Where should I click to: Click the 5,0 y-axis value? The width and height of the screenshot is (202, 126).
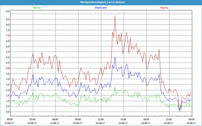(x=8, y=57)
